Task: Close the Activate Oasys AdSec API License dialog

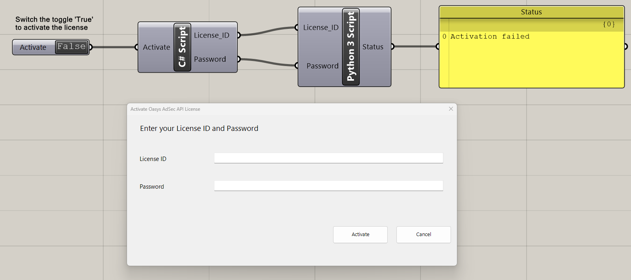Action: tap(451, 109)
